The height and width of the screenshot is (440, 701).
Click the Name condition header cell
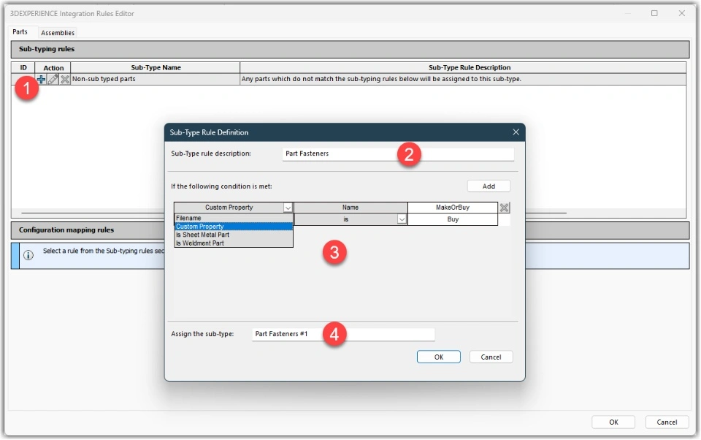(350, 208)
